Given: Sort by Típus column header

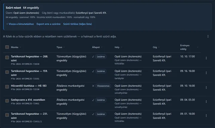Looking at the screenshot, I should pos(61,47).
